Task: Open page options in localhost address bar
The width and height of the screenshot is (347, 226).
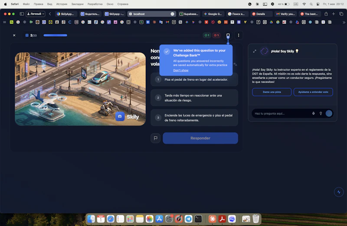Action: (172, 14)
